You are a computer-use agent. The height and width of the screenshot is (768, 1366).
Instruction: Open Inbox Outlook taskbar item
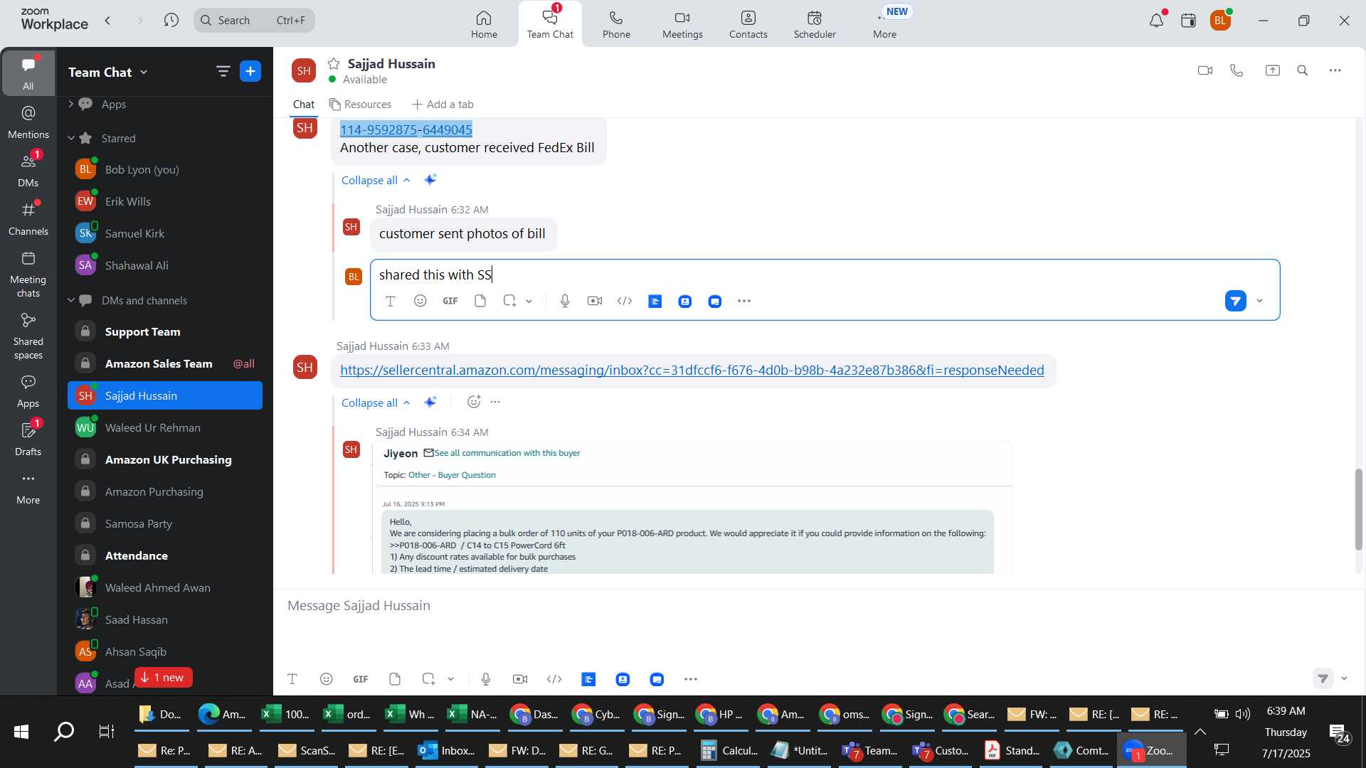click(447, 750)
